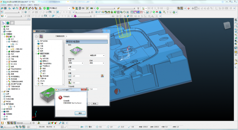Open the 轮廓 cut direction dropdown
The width and height of the screenshot is (238, 130).
coord(76,63)
